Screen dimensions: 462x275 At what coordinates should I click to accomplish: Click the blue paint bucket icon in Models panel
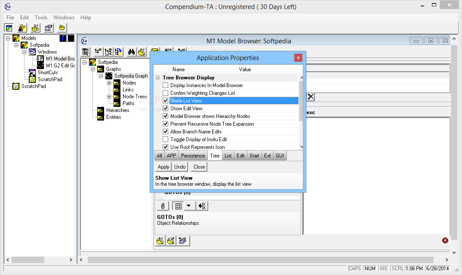pyautogui.click(x=63, y=38)
